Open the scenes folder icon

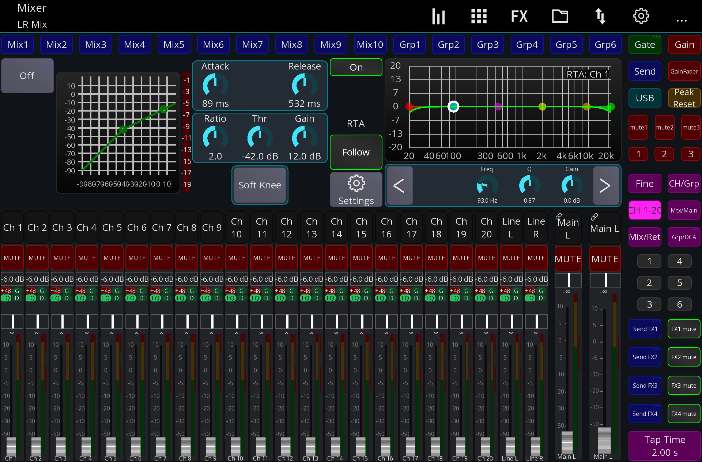coord(560,16)
